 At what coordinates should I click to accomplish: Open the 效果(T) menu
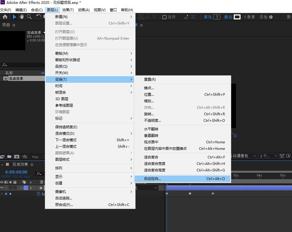[x=68, y=10]
